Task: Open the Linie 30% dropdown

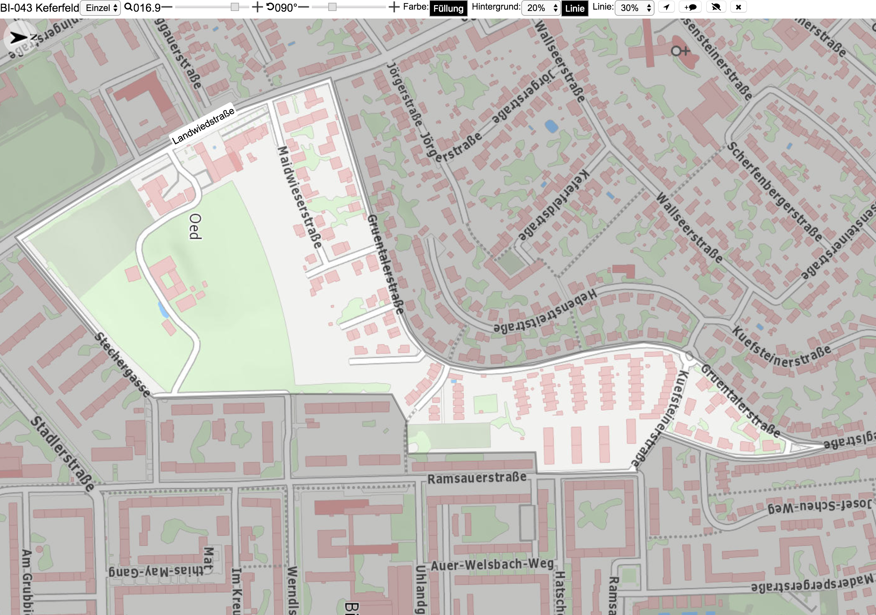Action: tap(635, 8)
